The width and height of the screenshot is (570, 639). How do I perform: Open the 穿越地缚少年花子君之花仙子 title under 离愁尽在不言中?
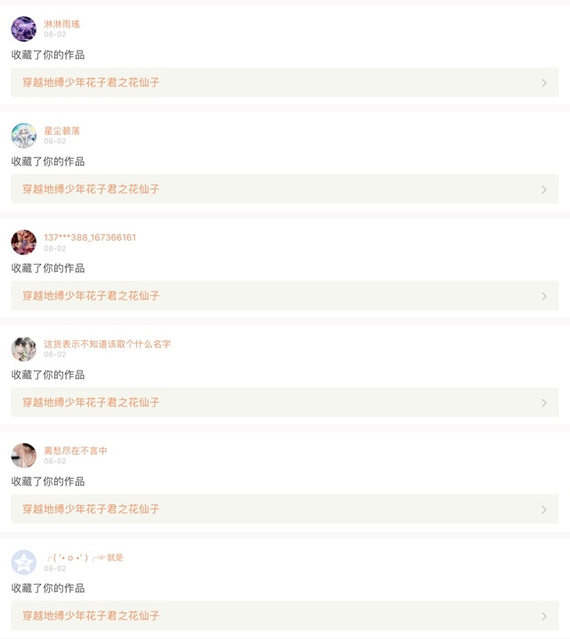pyautogui.click(x=91, y=510)
